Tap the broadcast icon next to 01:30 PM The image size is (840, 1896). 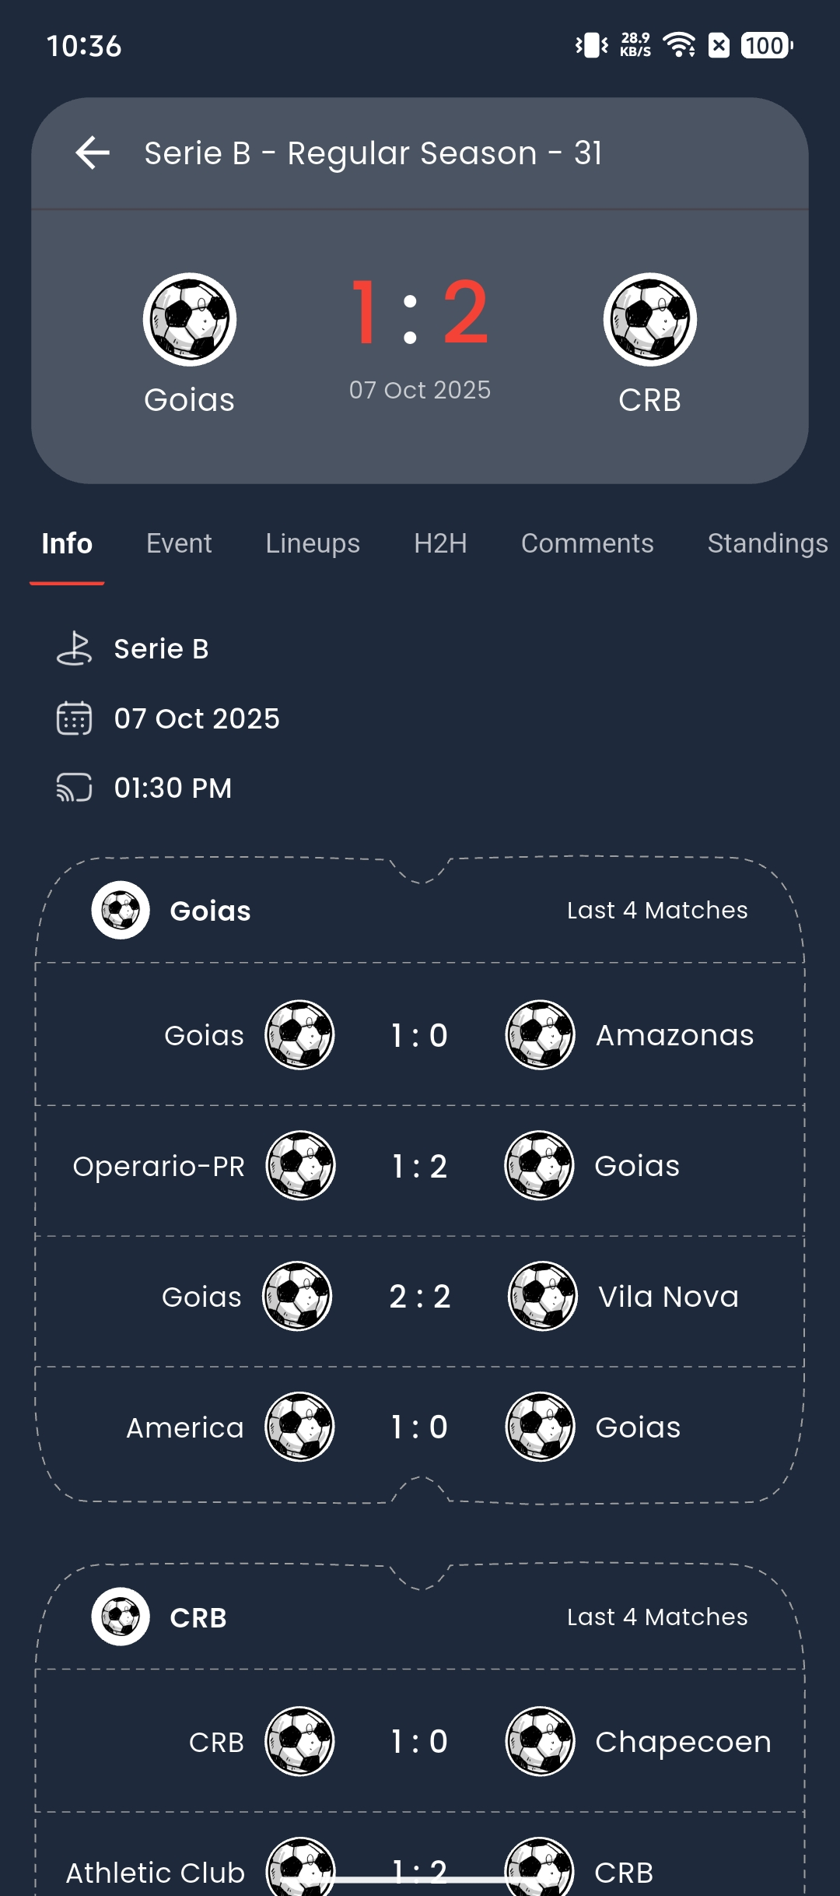pos(75,788)
